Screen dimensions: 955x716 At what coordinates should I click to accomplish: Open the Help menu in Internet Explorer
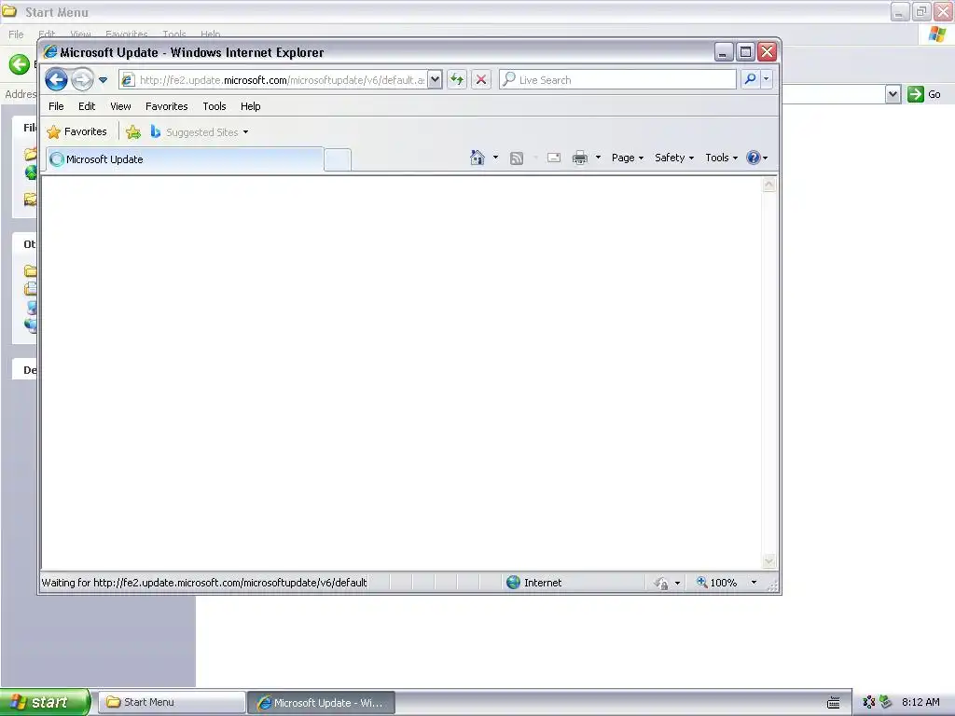[x=250, y=106]
